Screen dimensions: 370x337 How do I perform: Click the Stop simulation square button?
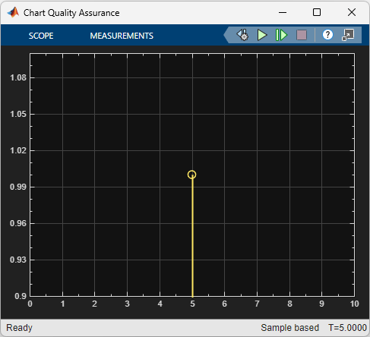302,35
